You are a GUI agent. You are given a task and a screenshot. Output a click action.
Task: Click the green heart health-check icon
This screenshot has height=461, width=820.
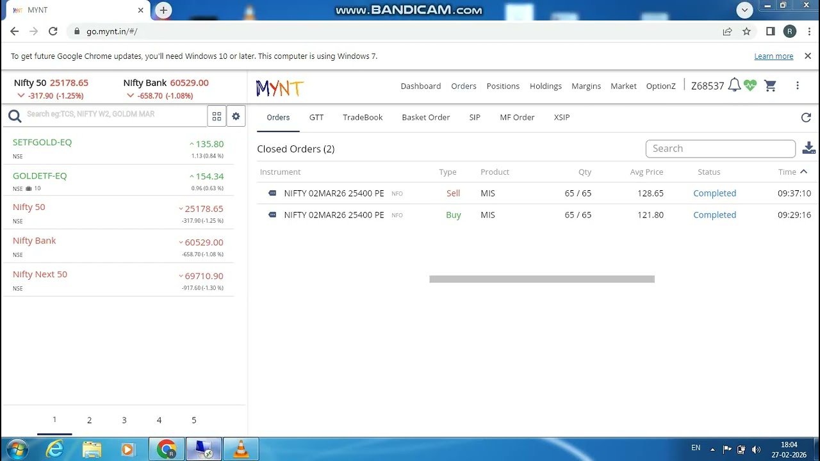tap(750, 85)
